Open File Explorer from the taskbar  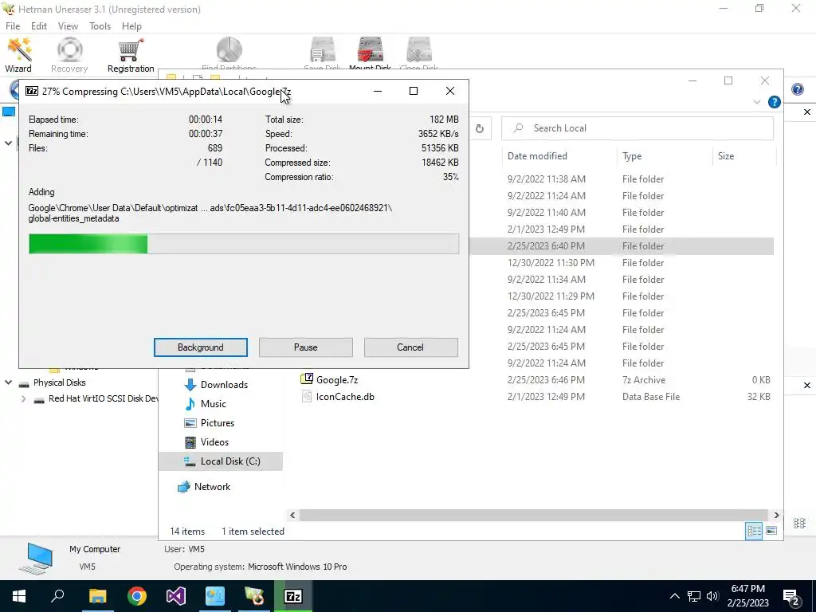coord(97,596)
